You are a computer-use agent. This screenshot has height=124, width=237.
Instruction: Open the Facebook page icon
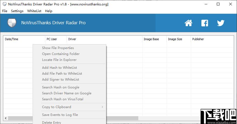(x=205, y=23)
